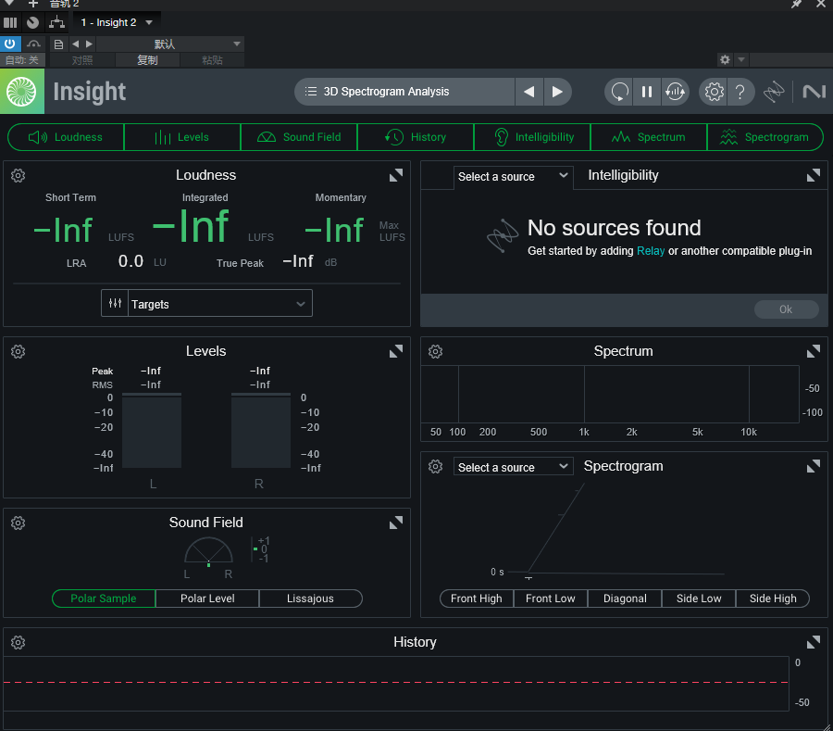Viewport: 833px width, 731px height.
Task: Open the Targets dropdown
Action: (x=206, y=304)
